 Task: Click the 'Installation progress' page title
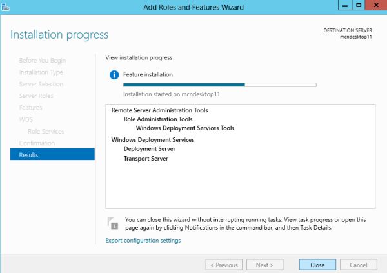[x=59, y=35]
